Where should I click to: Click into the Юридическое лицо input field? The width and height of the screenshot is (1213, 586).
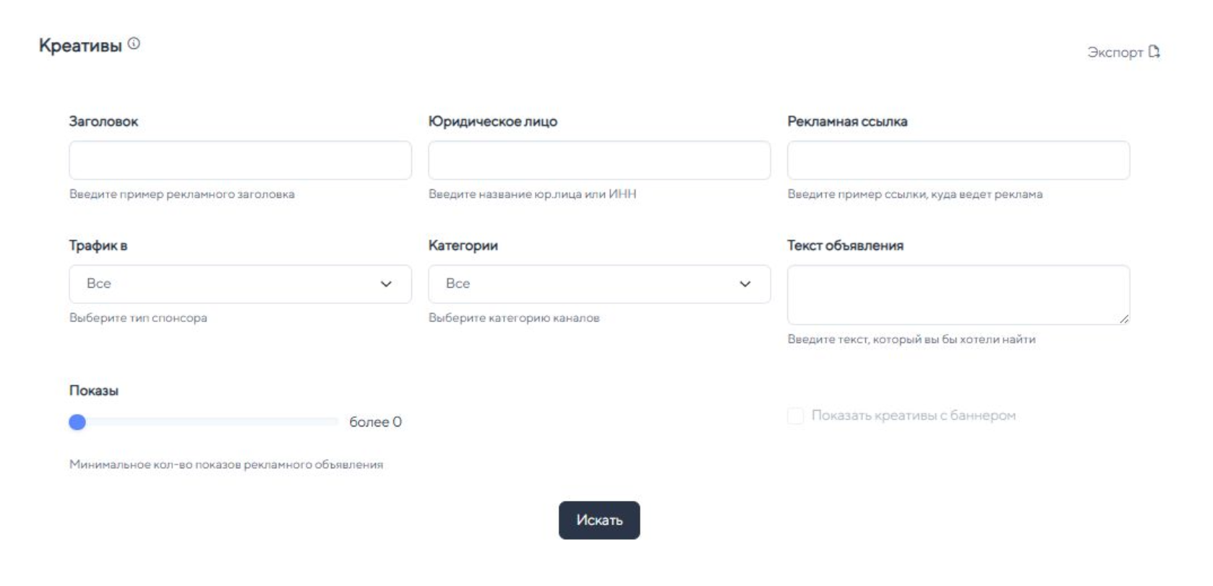click(x=599, y=160)
